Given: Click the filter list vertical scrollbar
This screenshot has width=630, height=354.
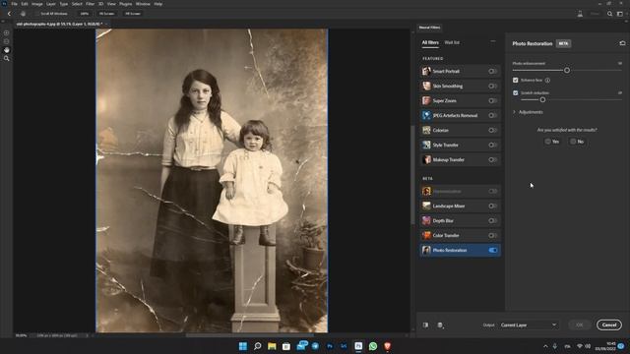Looking at the screenshot, I should (412, 175).
